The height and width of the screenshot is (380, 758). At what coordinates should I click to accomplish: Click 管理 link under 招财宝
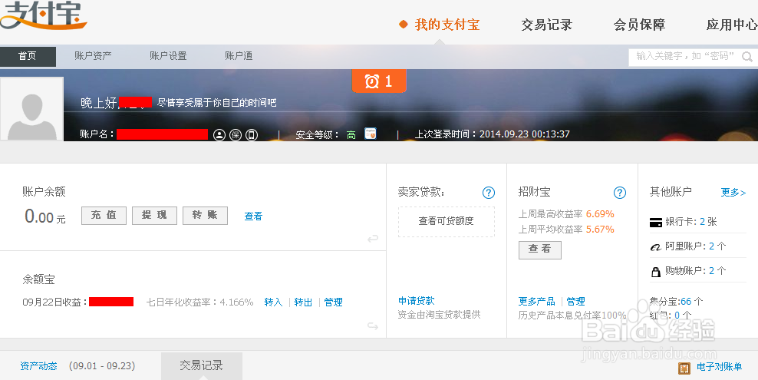[x=575, y=301]
